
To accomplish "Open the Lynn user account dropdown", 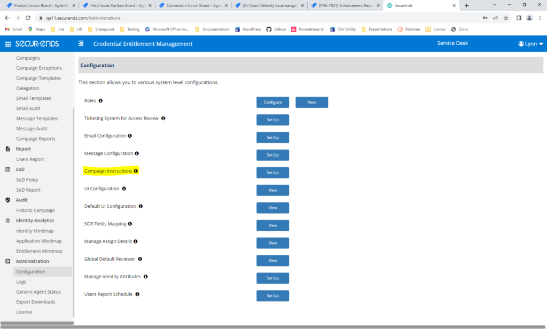I will [x=530, y=44].
